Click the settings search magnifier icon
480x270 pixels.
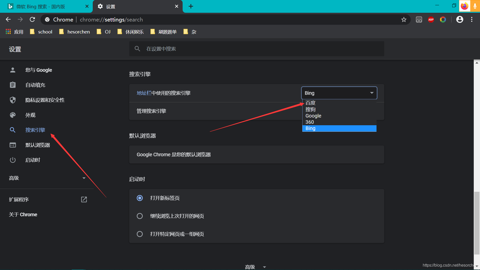click(x=137, y=49)
